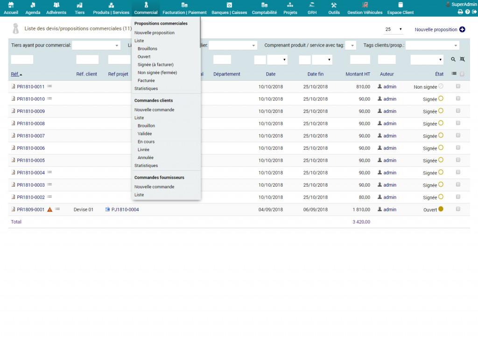Open project link PJ1810-0004
The height and width of the screenshot is (343, 478).
[125, 210]
